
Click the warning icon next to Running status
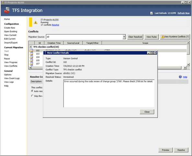coord(36,22)
